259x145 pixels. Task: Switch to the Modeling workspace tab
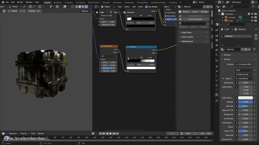tap(57, 2)
